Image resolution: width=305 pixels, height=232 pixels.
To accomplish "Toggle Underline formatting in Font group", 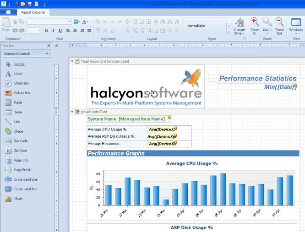I will click(x=60, y=31).
